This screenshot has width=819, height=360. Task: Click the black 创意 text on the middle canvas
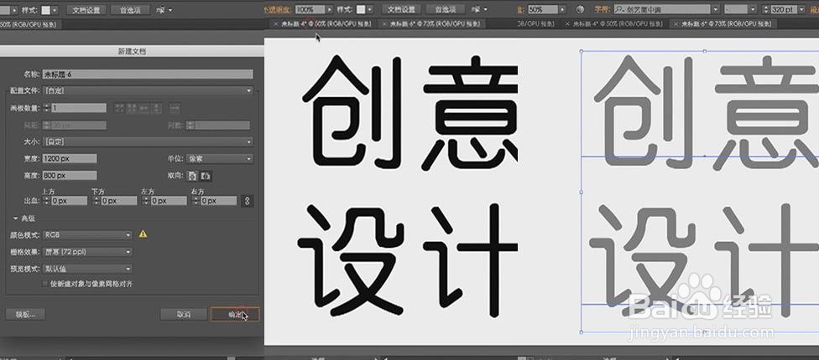point(410,112)
